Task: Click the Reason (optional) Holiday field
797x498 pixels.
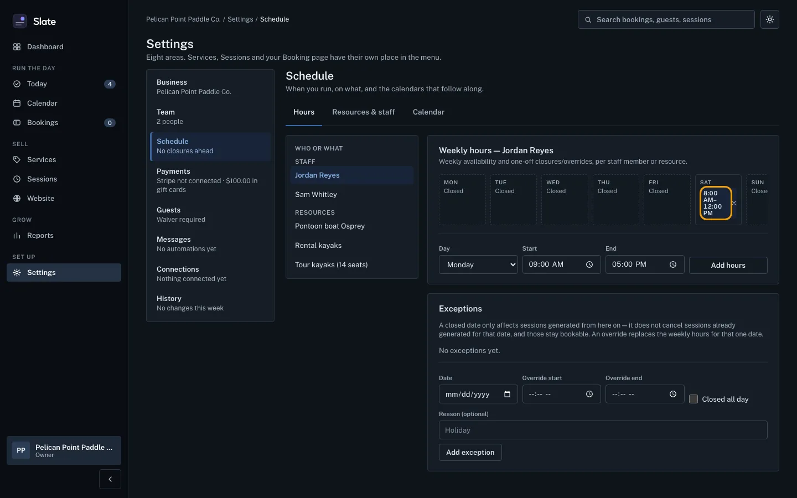Action: [603, 430]
